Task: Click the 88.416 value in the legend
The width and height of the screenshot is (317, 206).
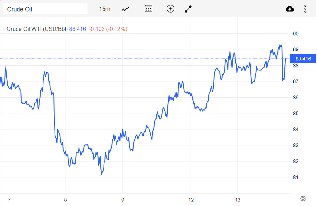Action: pos(78,29)
